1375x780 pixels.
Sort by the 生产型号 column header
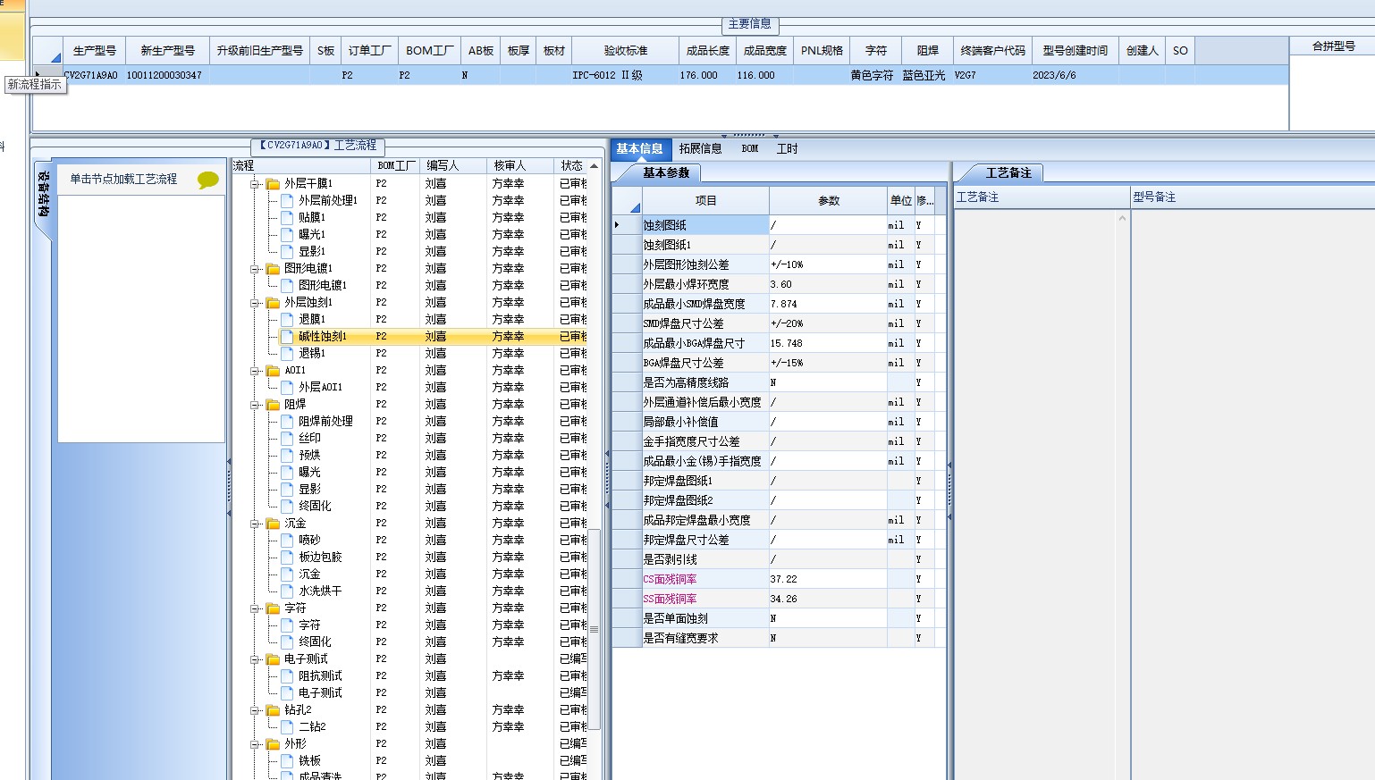[x=94, y=51]
